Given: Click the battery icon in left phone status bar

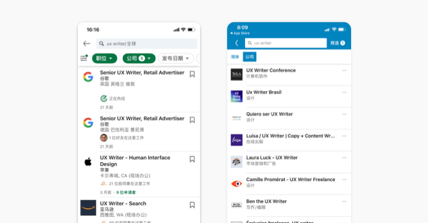Looking at the screenshot, I should tap(191, 30).
